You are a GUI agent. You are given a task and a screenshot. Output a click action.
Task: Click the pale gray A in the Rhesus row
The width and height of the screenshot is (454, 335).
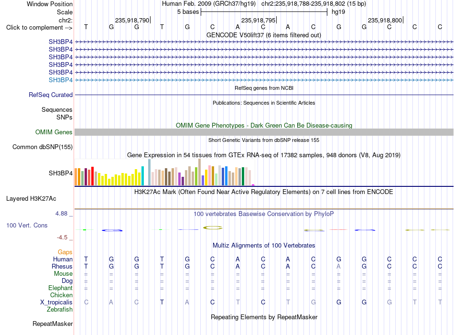pyautogui.click(x=338, y=266)
